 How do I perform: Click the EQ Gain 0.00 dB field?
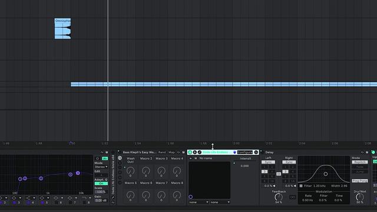click(x=101, y=200)
